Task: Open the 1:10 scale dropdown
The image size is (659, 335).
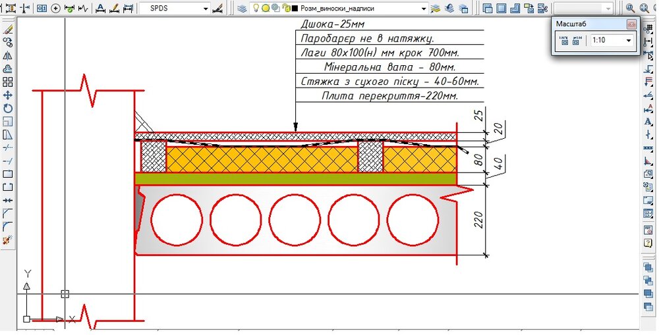Action: 628,41
